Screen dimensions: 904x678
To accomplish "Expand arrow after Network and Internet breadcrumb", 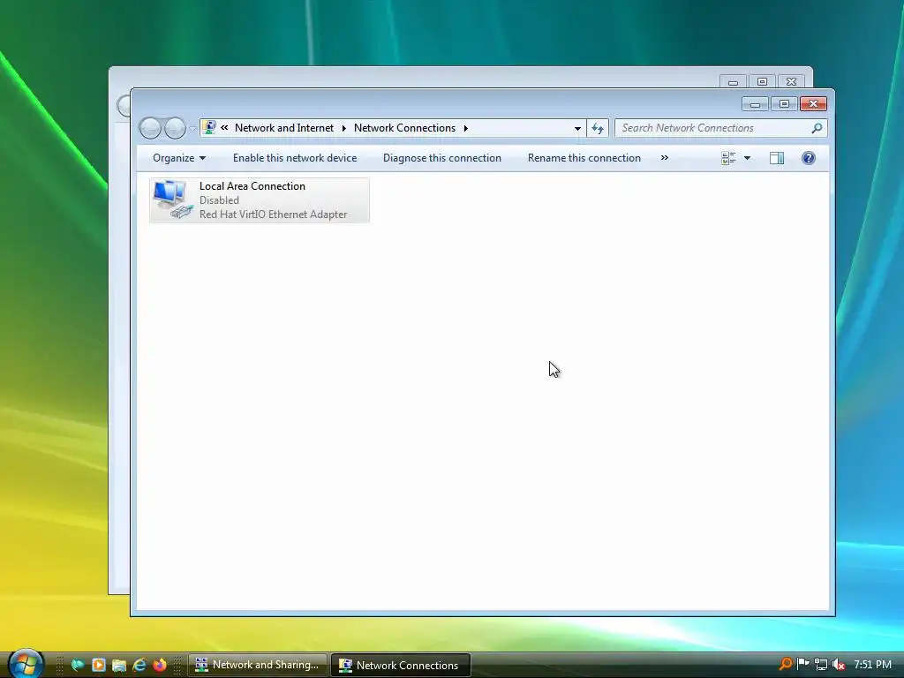I will 343,128.
